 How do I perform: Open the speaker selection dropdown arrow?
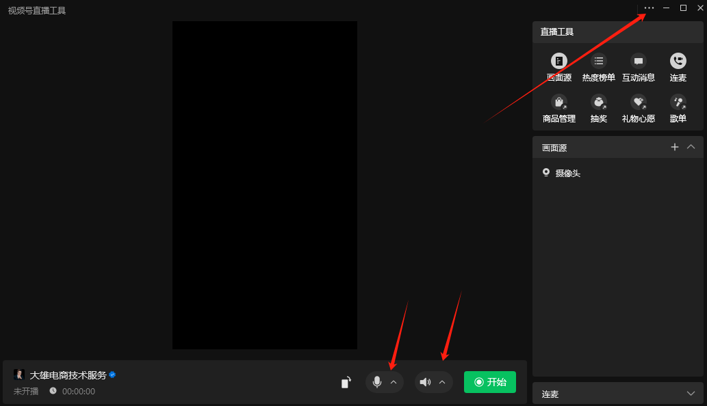tap(442, 382)
